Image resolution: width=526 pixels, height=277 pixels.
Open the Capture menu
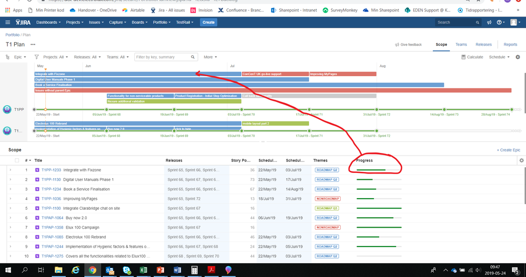point(117,23)
